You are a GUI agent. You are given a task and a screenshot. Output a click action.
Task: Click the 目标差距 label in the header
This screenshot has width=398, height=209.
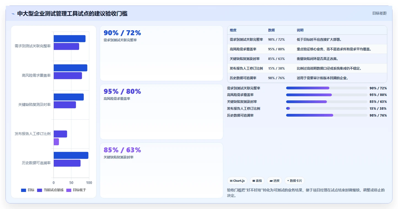click(380, 13)
